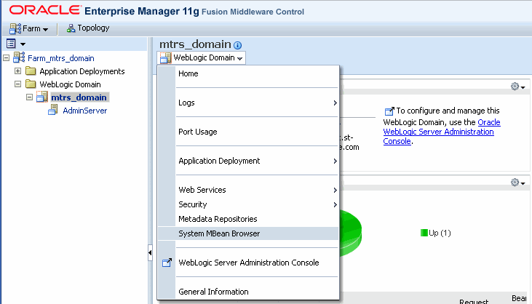
Task: Click the AdminServer server icon
Action: coord(53,110)
